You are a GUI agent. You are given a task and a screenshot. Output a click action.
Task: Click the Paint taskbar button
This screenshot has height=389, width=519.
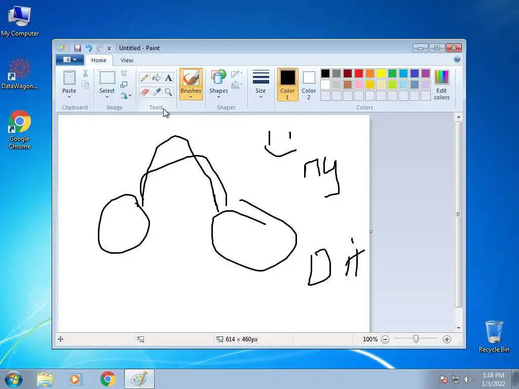coord(139,379)
